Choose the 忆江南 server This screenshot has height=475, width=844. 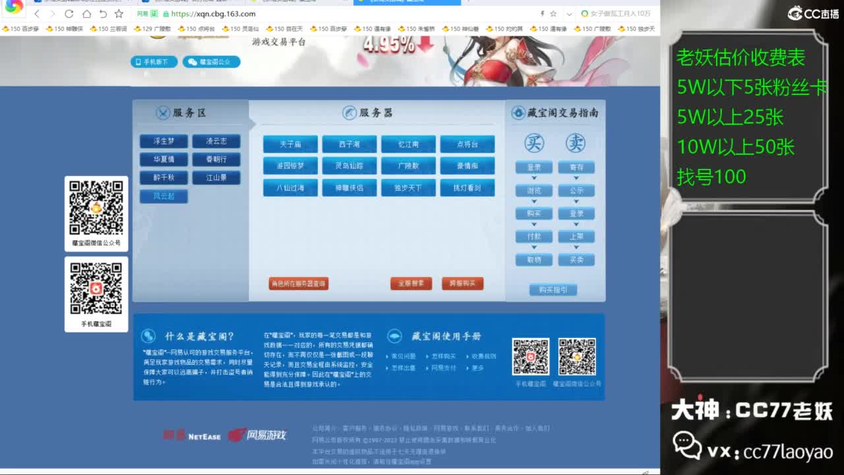pyautogui.click(x=408, y=144)
